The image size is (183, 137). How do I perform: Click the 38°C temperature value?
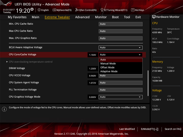coord(169,32)
